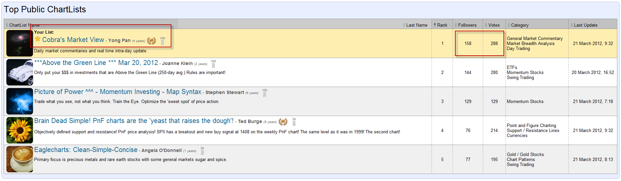This screenshot has width=621, height=181.
Task: Click the laurel award badge next to Yong Pan
Action: click(x=151, y=41)
